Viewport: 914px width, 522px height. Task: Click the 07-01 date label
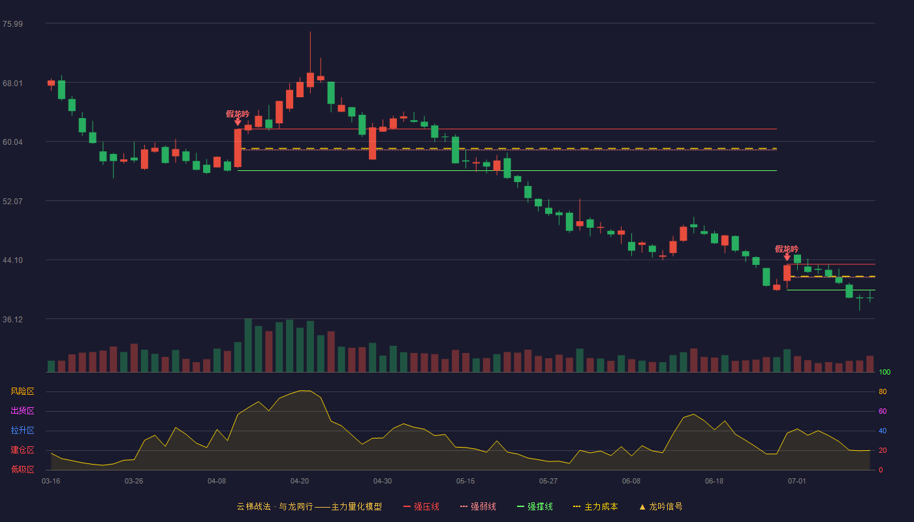pyautogui.click(x=797, y=481)
